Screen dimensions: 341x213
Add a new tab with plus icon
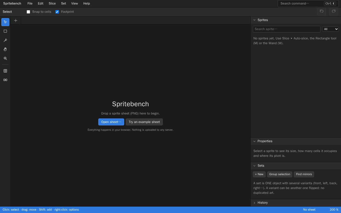point(16,21)
